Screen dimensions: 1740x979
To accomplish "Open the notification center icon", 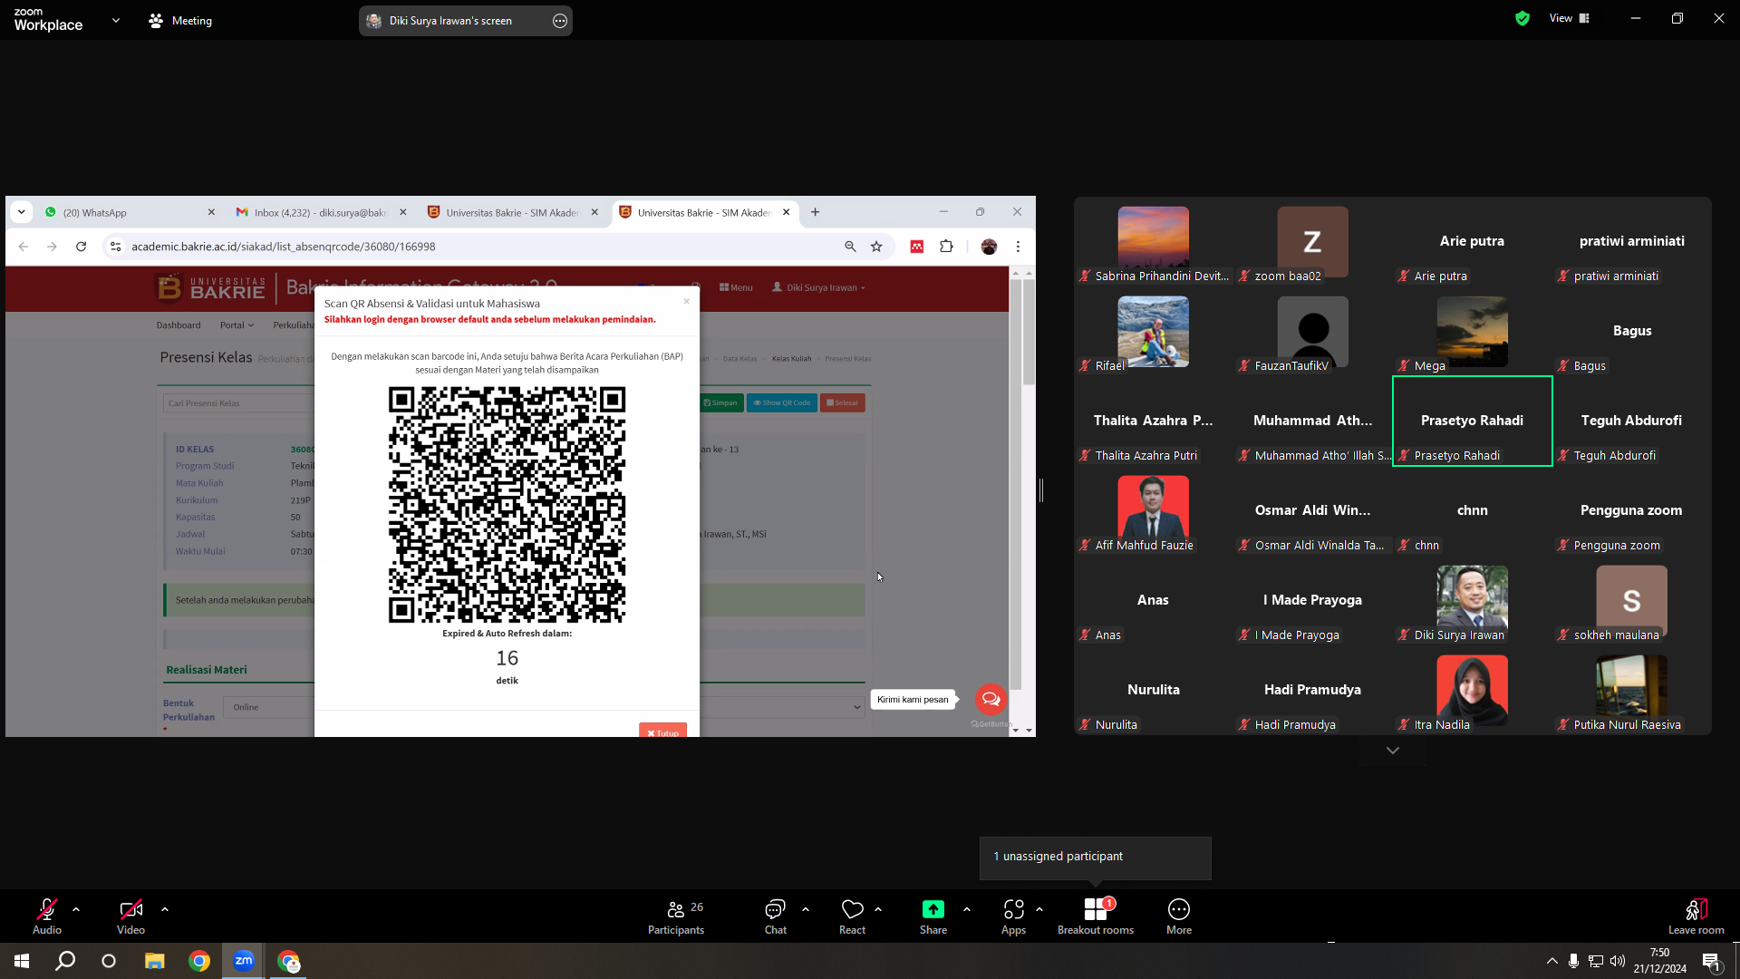I will coord(1712,962).
